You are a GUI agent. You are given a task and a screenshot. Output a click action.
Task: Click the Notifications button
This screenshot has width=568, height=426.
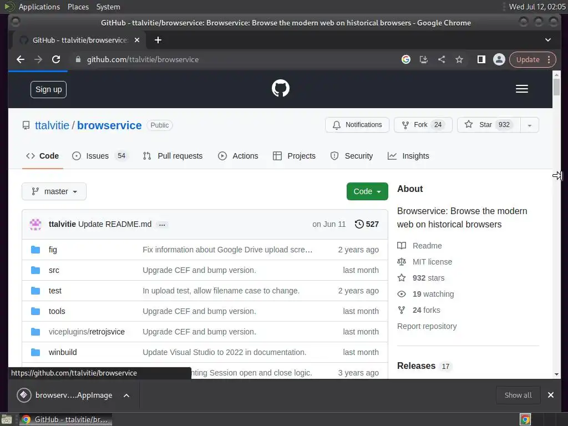[x=357, y=125]
